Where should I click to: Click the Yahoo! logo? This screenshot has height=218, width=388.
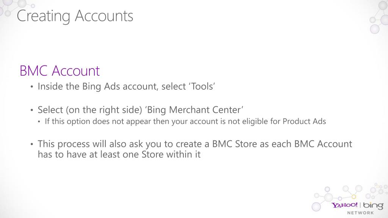[345, 206]
